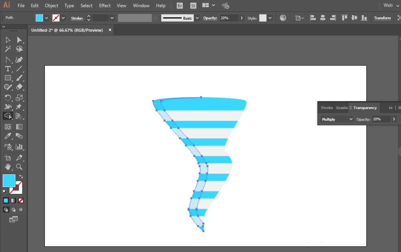Activate the Zoom tool

[19, 167]
